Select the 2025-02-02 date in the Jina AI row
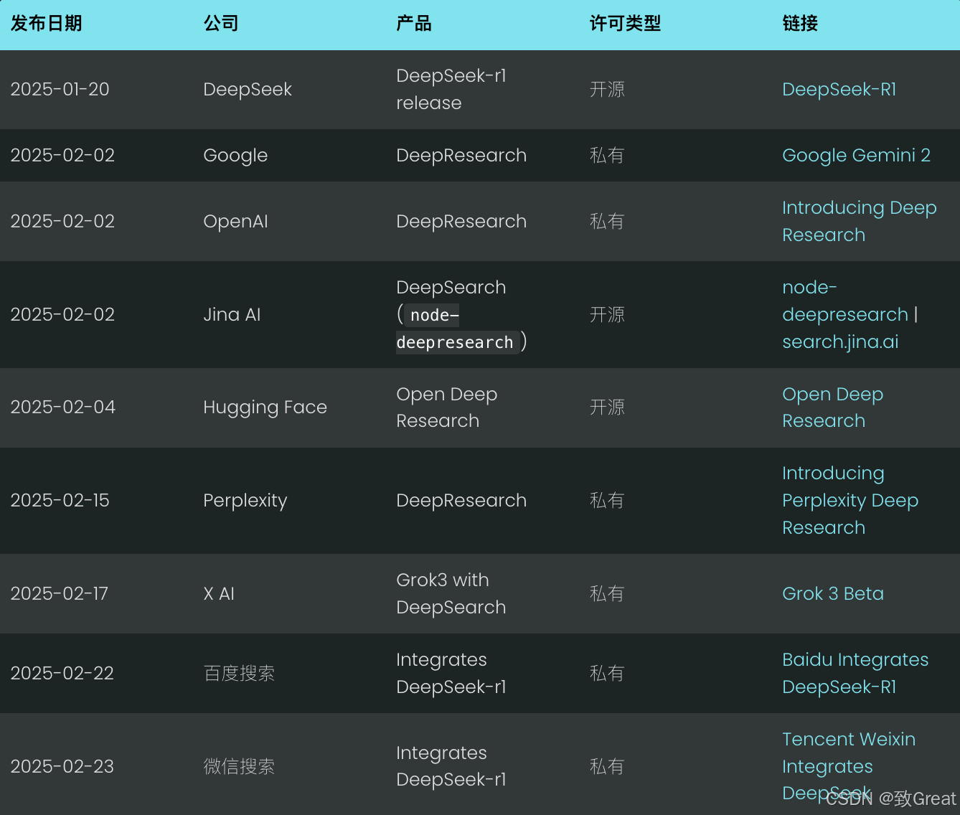The image size is (960, 815). tap(62, 315)
